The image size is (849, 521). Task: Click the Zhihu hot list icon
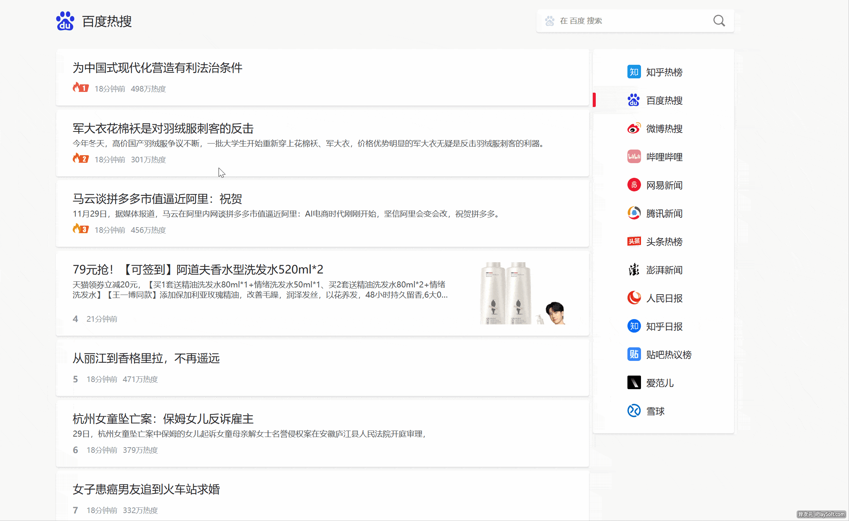634,72
